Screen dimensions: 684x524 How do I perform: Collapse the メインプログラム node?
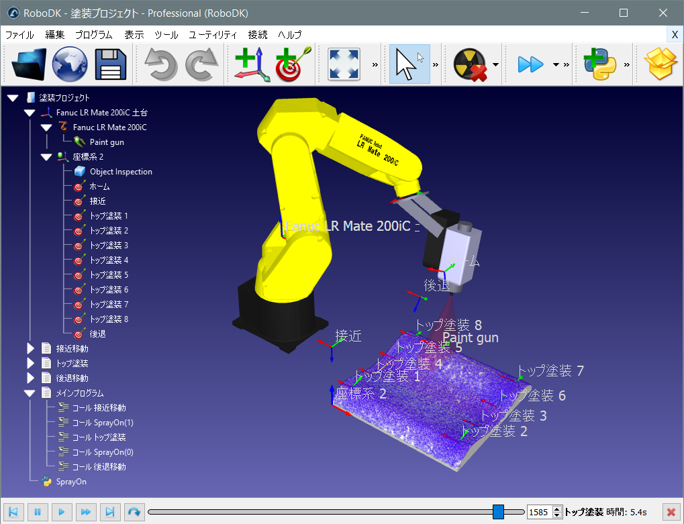[30, 393]
